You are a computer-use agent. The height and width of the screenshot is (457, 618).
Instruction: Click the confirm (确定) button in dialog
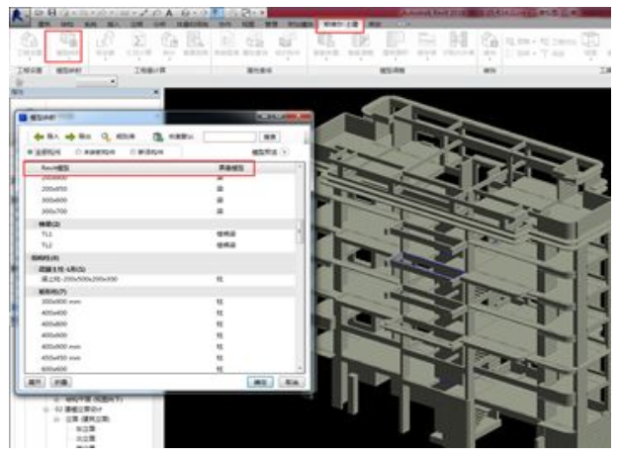point(260,382)
